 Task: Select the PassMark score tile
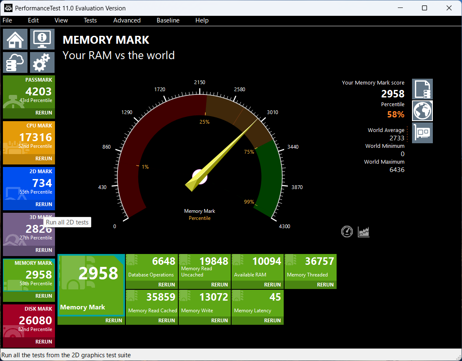[29, 92]
